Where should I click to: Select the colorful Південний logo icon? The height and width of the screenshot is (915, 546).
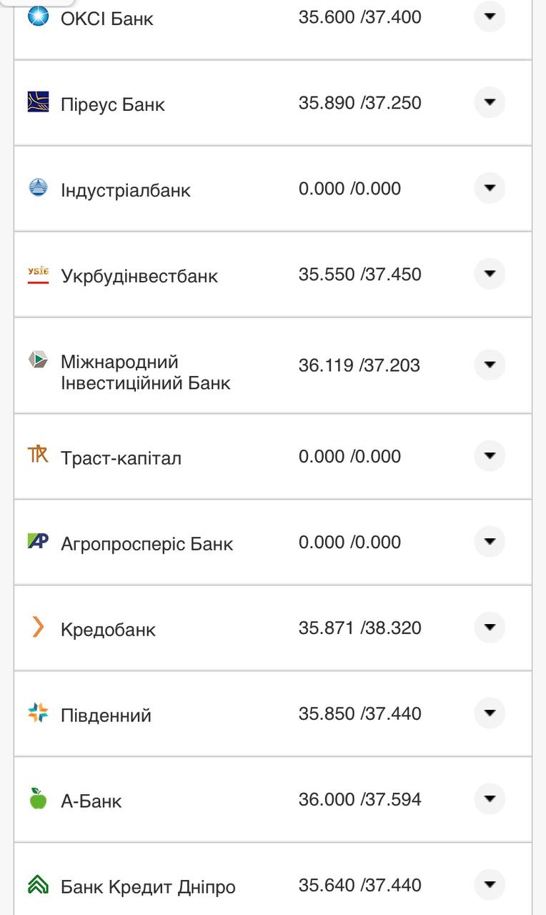point(37,713)
